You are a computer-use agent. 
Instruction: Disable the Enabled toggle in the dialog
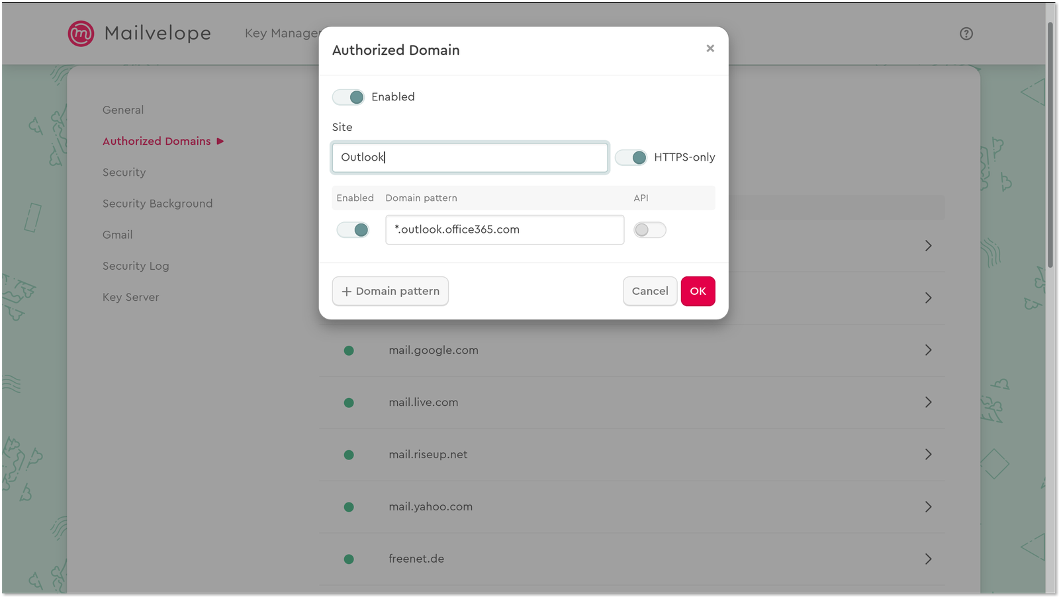(348, 97)
